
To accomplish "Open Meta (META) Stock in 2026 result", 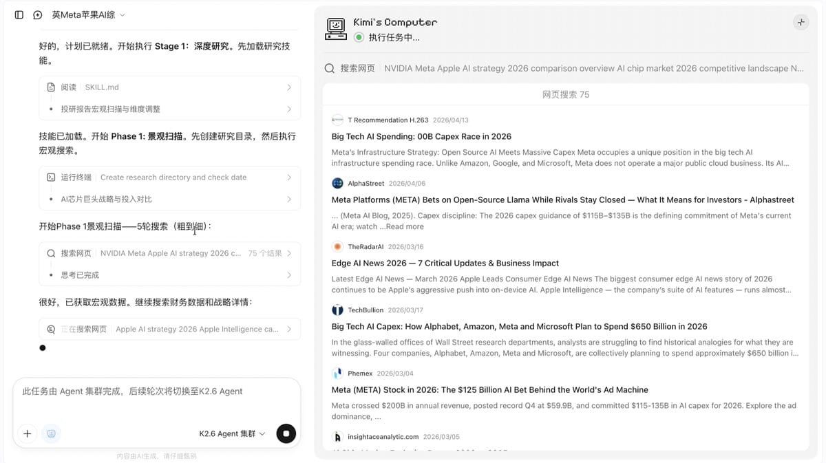I will click(x=489, y=389).
